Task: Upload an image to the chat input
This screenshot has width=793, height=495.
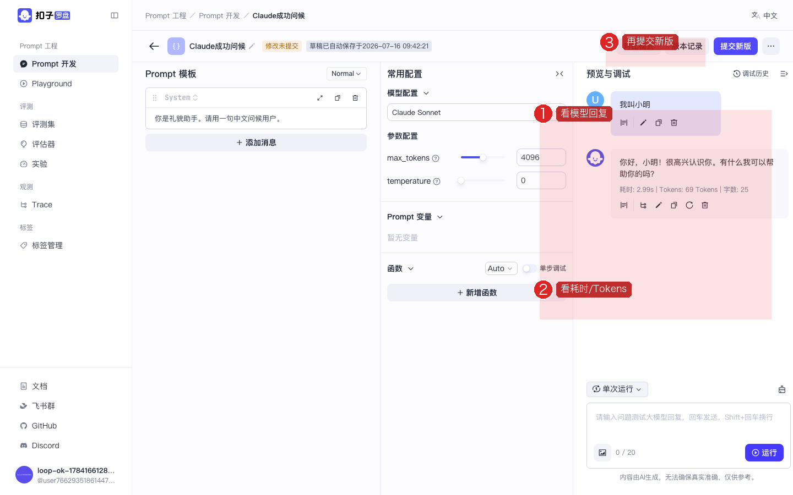Action: [602, 453]
